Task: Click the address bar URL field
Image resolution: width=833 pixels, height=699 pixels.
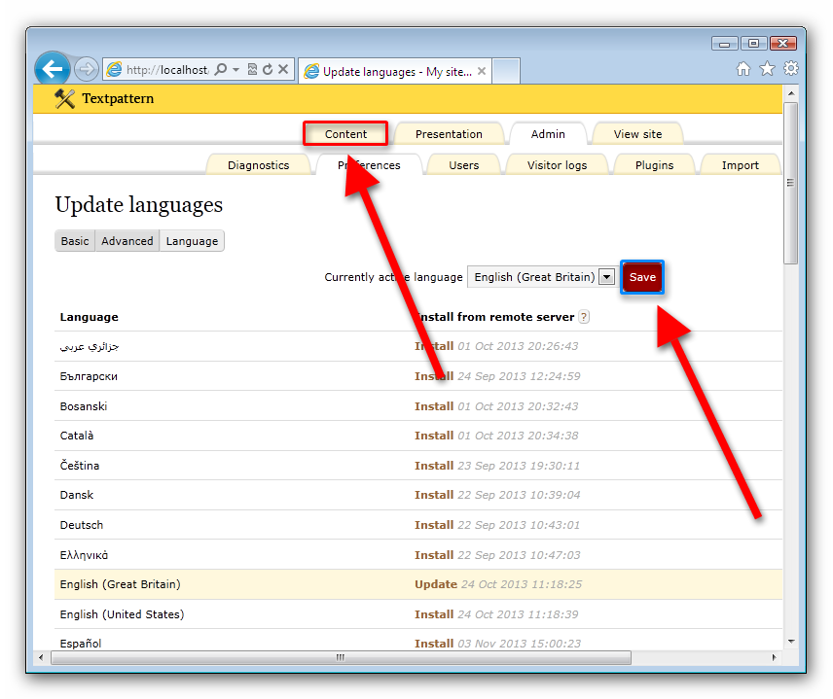Action: (165, 70)
